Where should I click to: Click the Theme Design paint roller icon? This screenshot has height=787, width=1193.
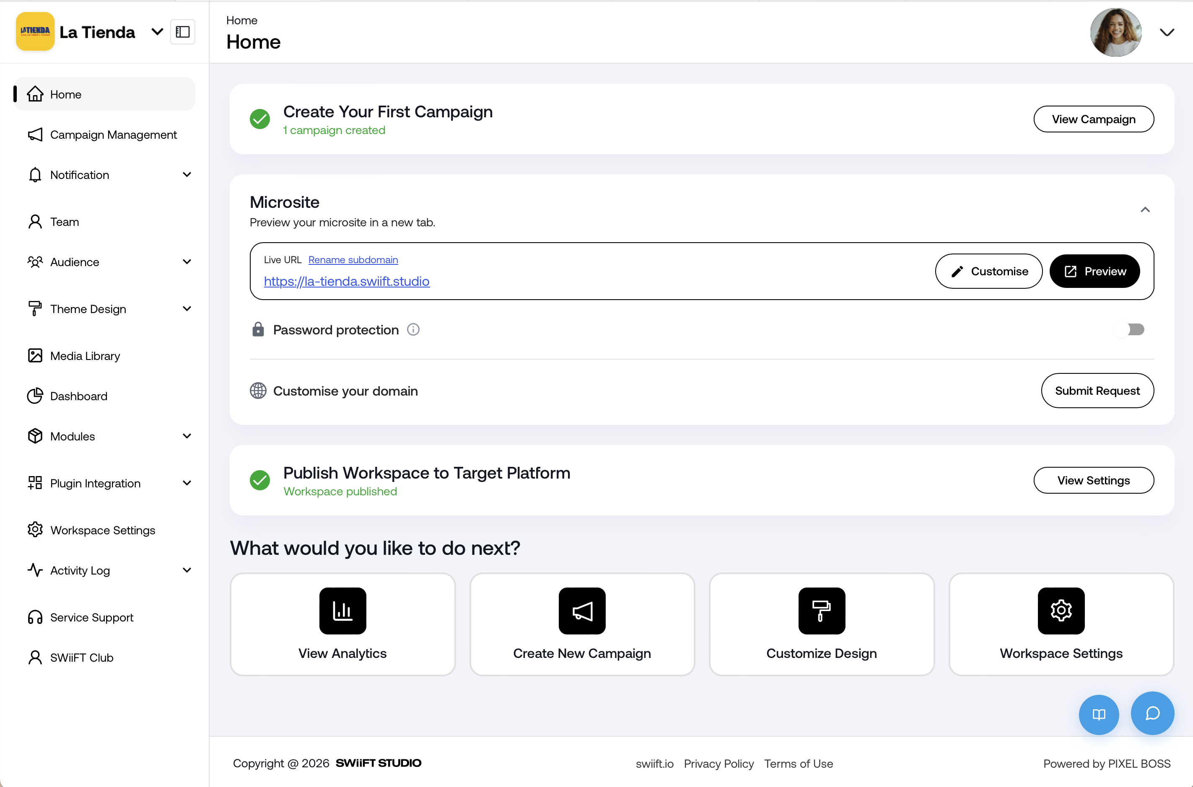35,309
